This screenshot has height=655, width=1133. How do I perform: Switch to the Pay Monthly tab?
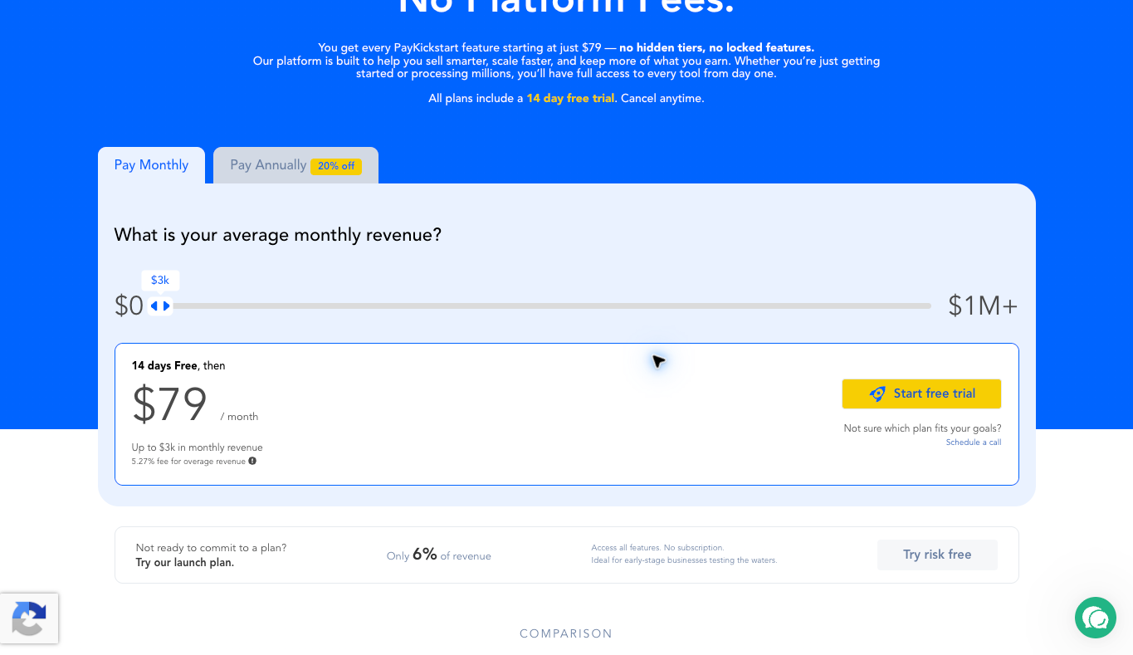pos(151,165)
